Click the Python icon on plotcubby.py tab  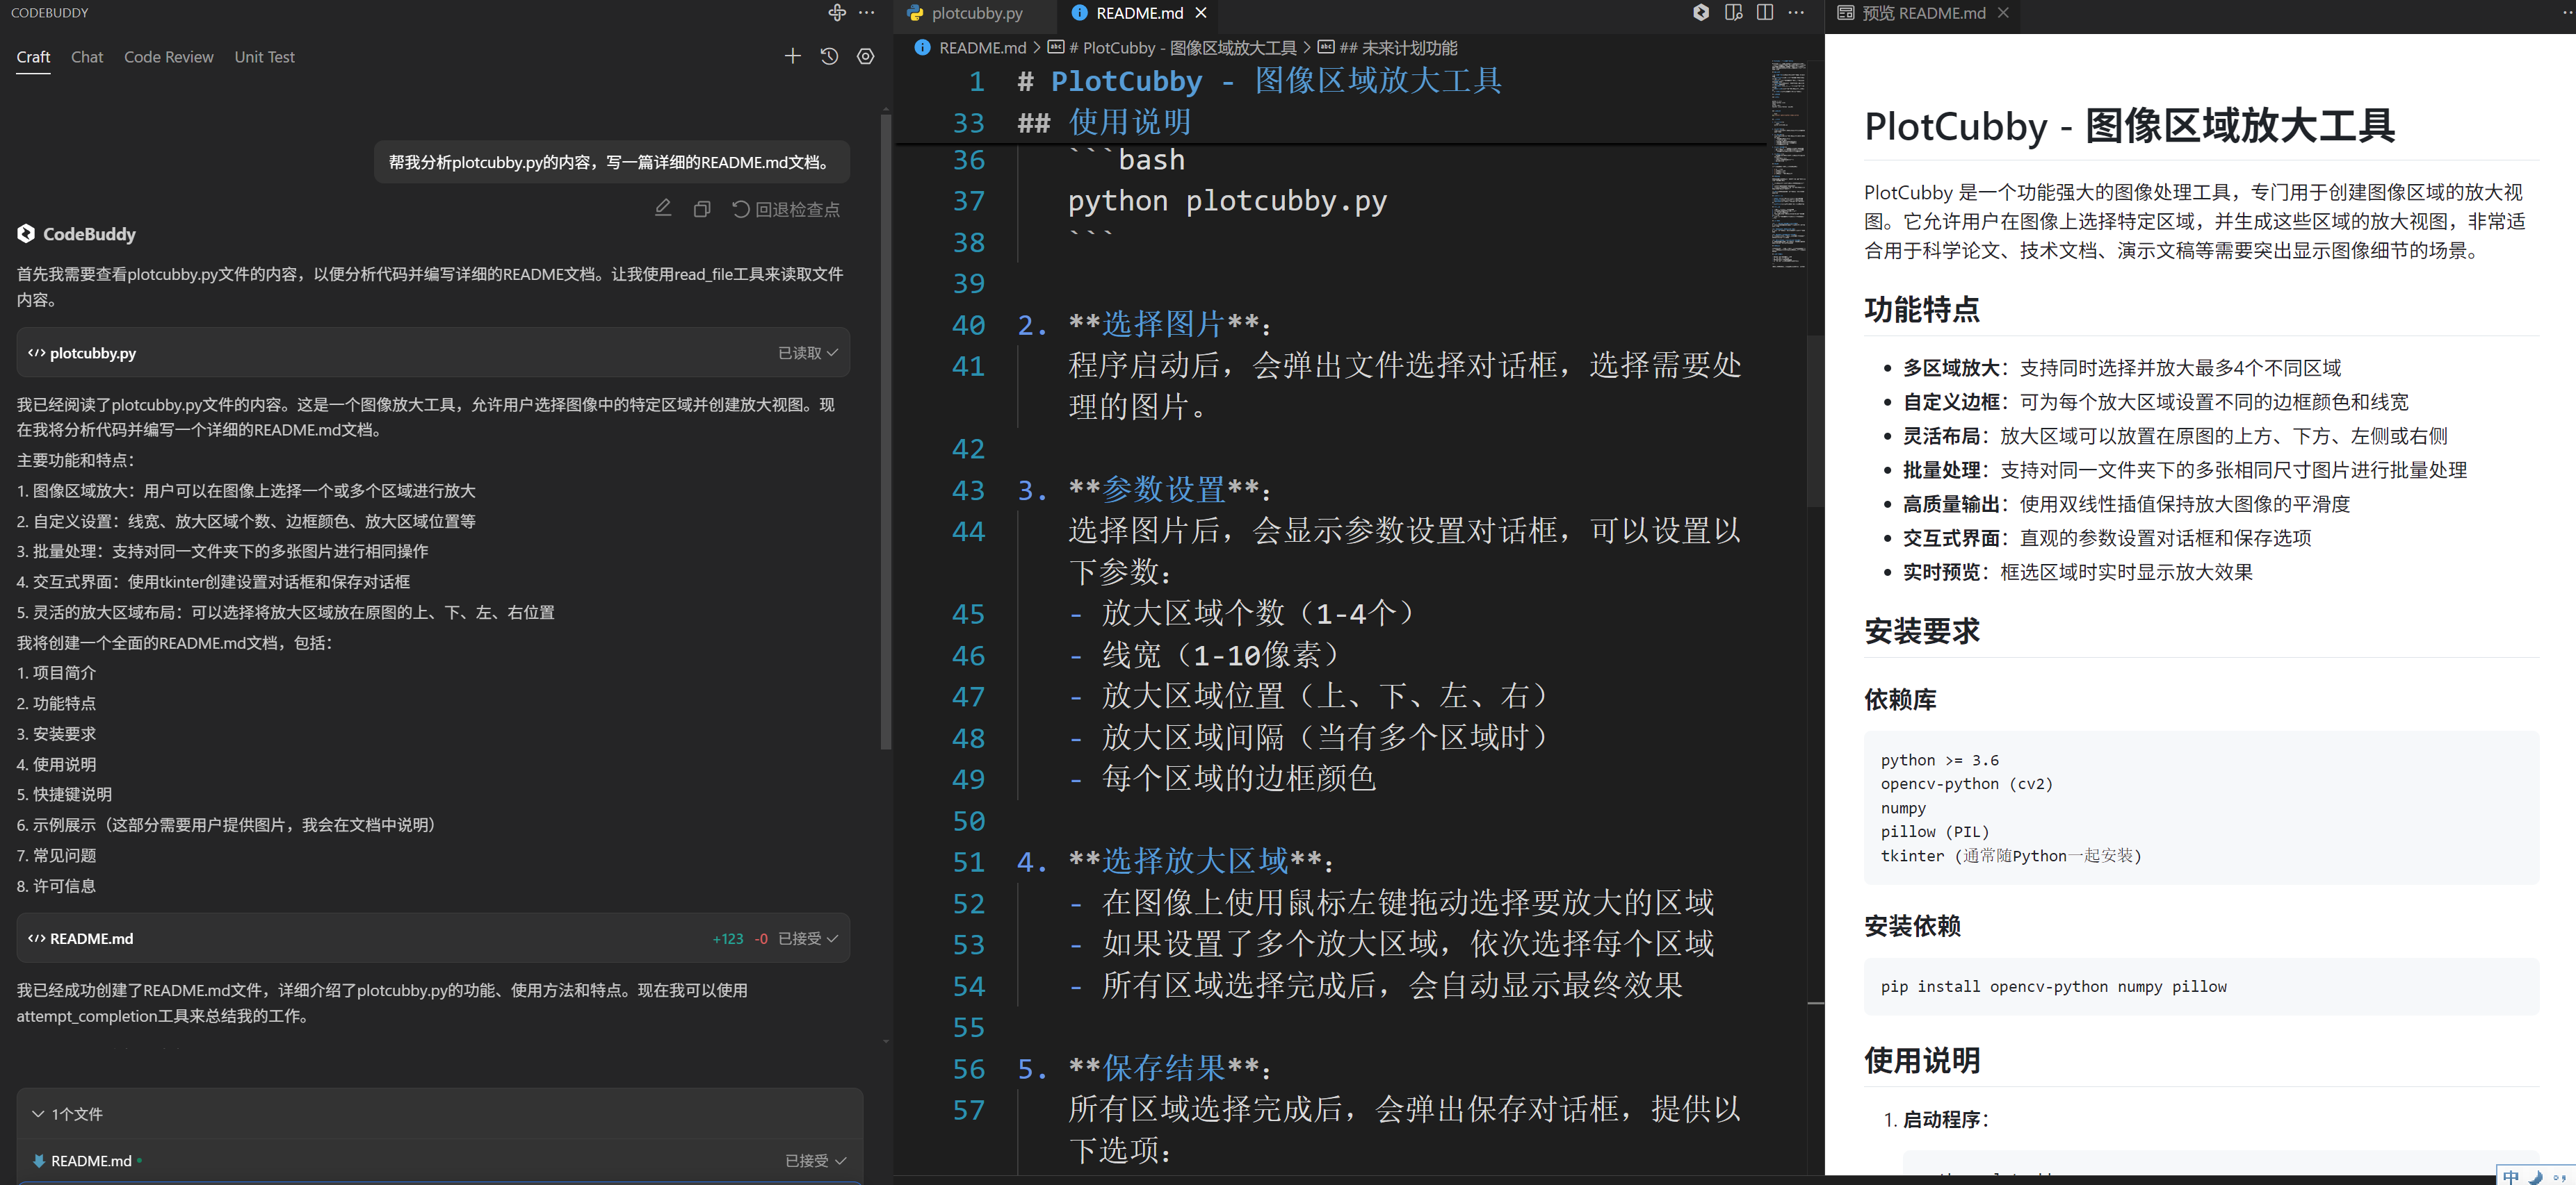(915, 13)
